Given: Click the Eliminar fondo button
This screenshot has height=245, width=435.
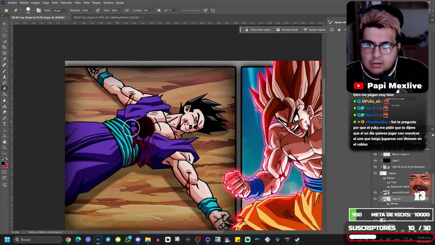Looking at the screenshot, I should pyautogui.click(x=287, y=30).
